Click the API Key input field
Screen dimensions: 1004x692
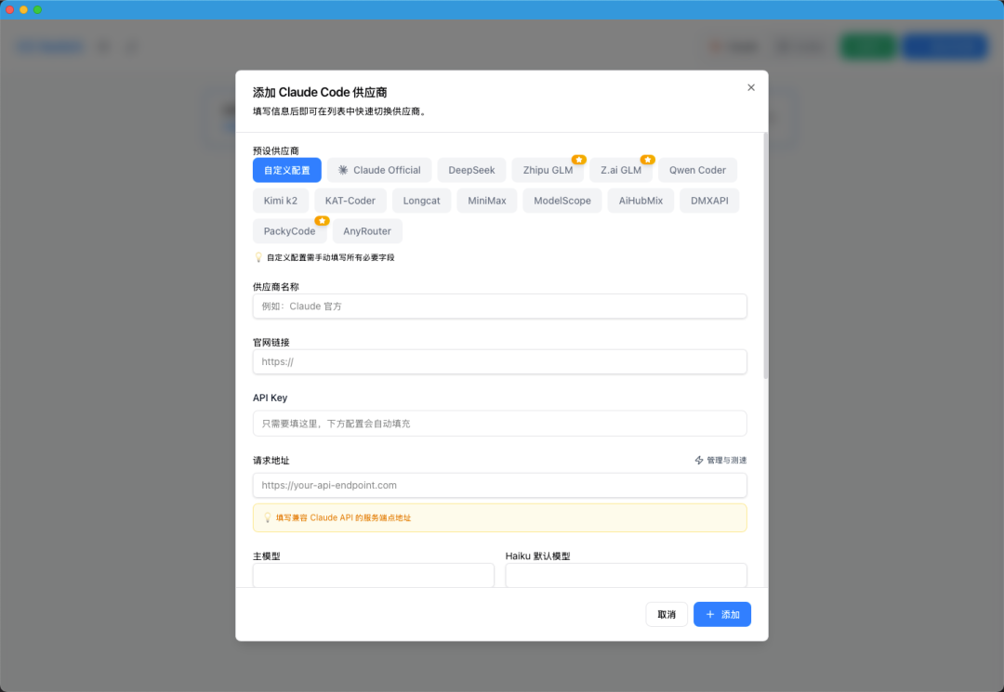[500, 423]
